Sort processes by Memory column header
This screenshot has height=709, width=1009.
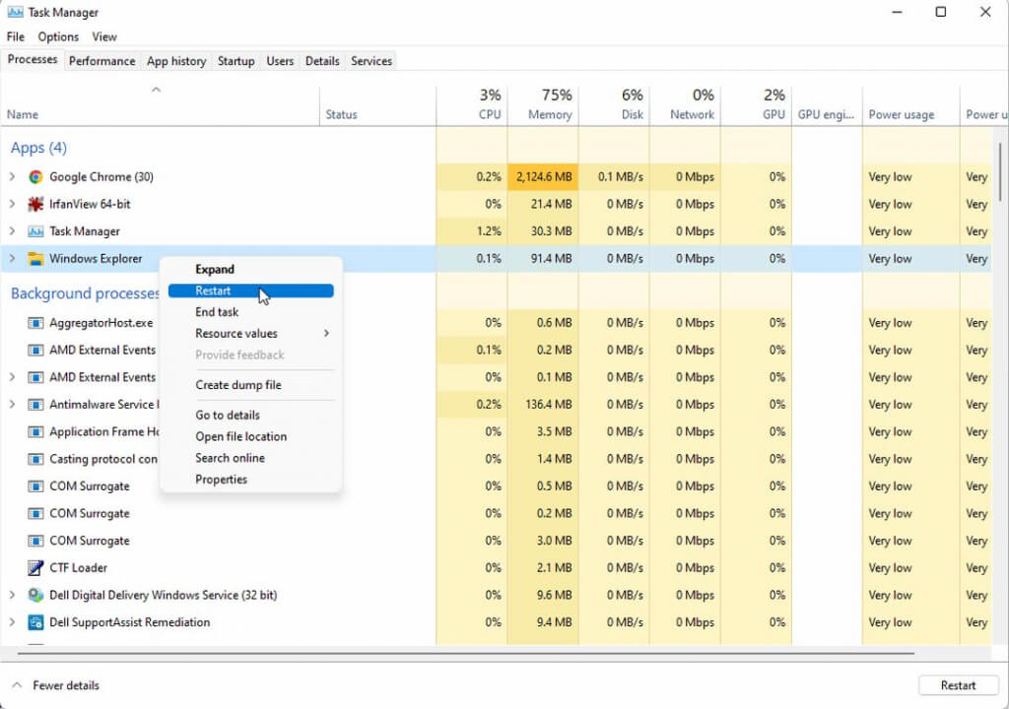click(548, 114)
